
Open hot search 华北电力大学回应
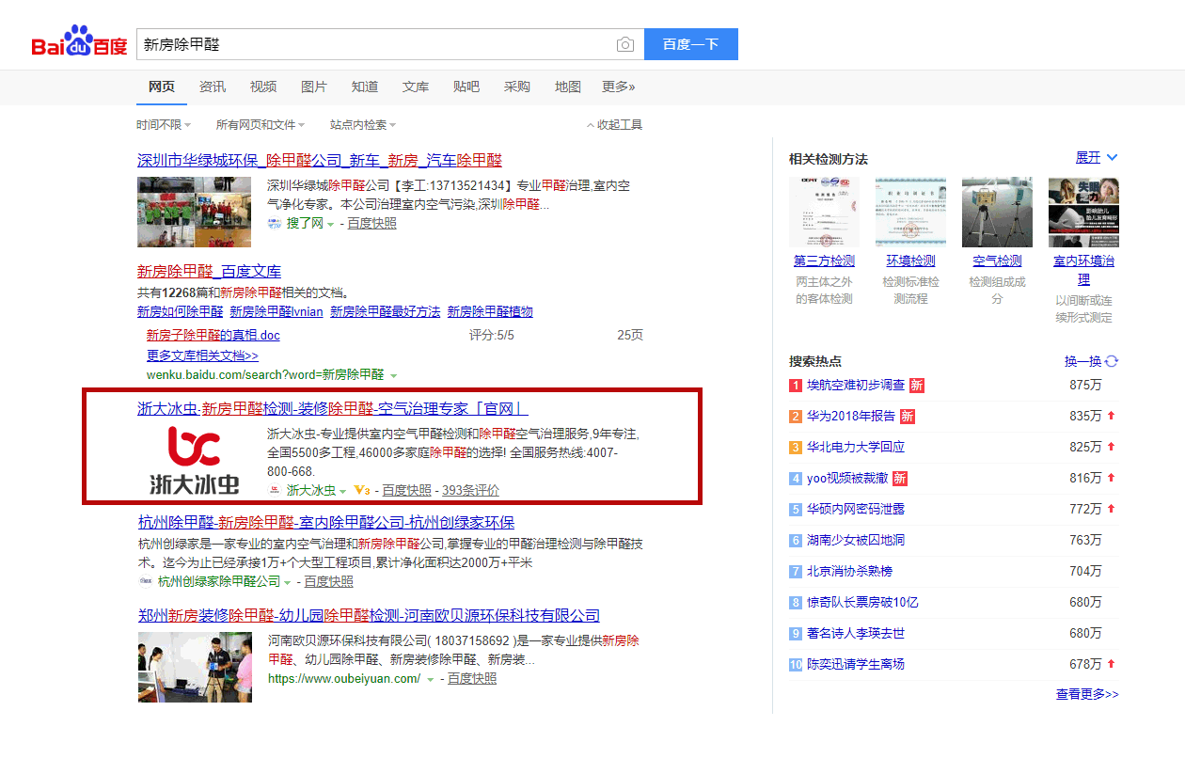856,447
